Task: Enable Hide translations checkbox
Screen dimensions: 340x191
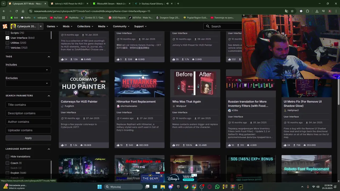Action: pyautogui.click(x=7, y=157)
